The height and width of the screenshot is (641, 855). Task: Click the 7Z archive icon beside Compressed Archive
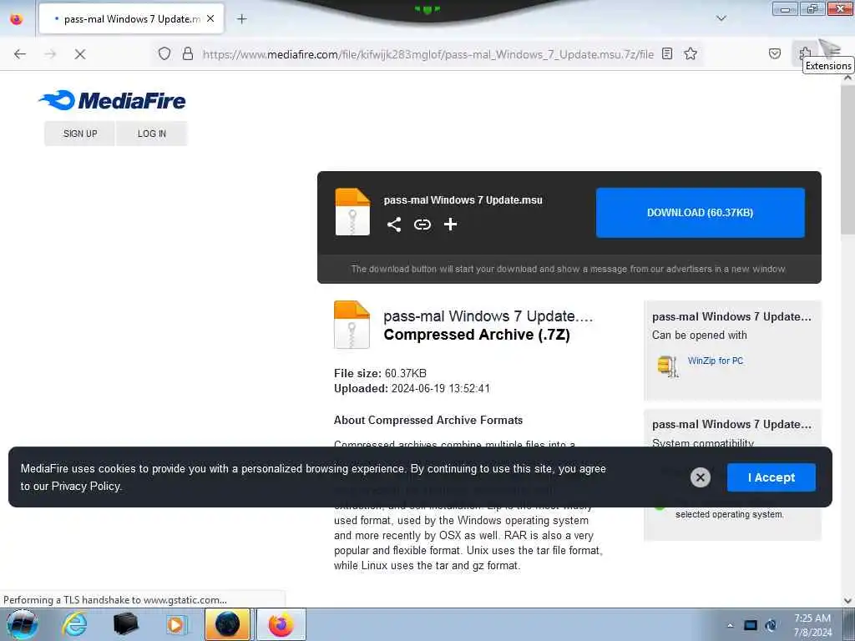352,325
